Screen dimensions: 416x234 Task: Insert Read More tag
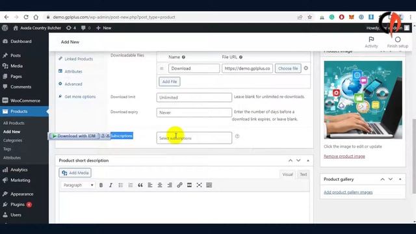tap(189, 185)
